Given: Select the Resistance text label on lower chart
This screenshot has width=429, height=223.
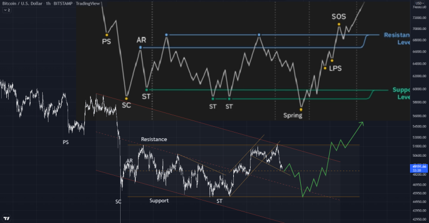Looking at the screenshot, I should (x=154, y=139).
